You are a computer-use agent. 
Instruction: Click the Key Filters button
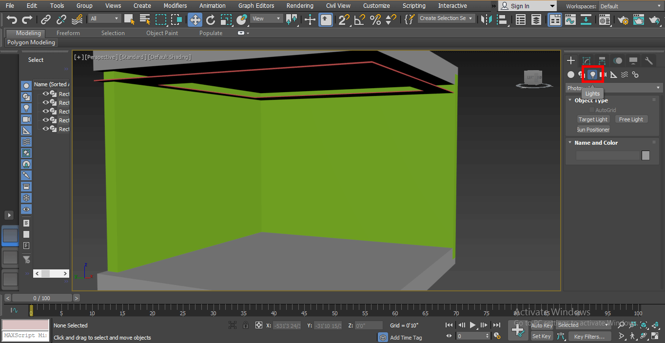tap(589, 336)
